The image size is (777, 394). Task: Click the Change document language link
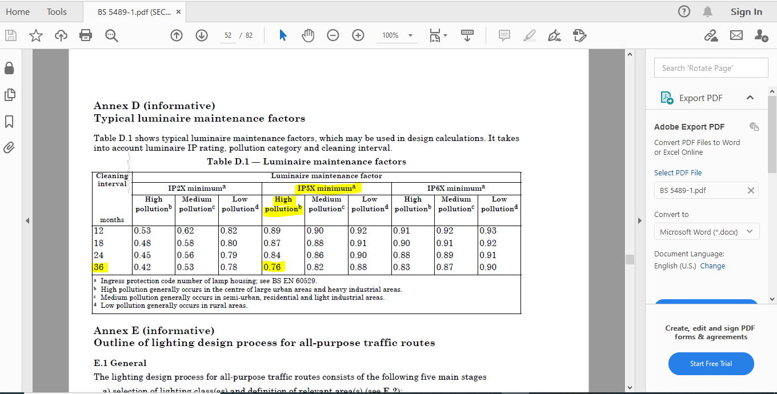(712, 266)
